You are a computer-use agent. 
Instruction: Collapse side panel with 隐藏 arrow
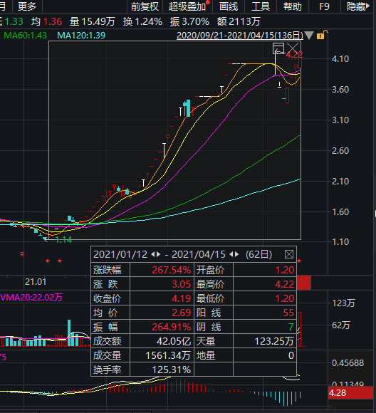358,6
